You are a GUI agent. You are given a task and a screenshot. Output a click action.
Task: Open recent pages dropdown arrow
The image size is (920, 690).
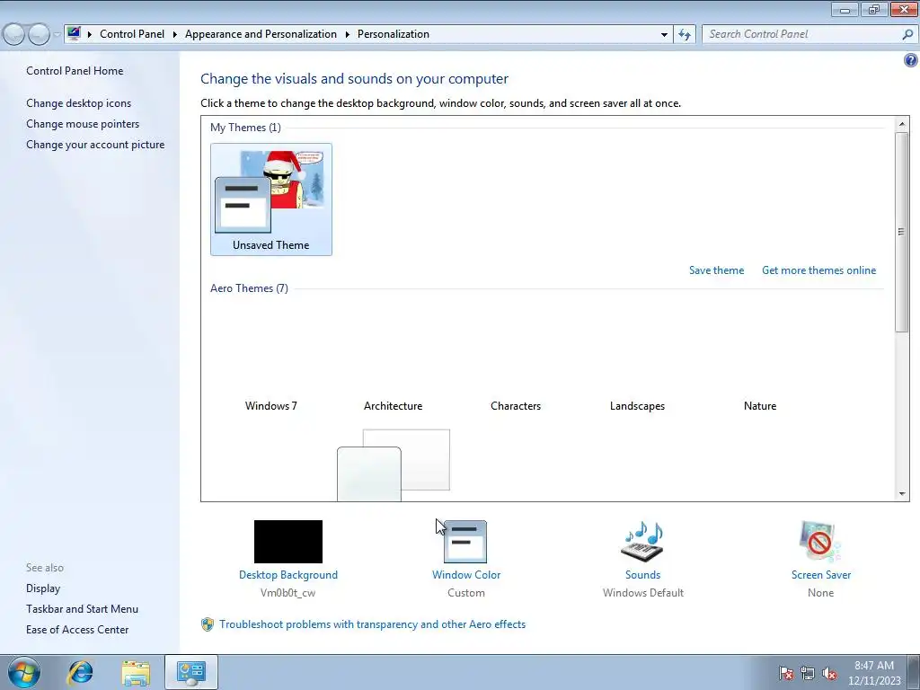pyautogui.click(x=57, y=34)
